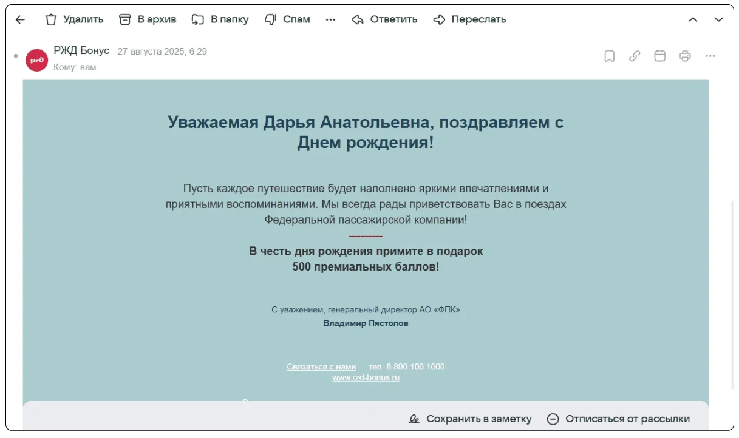Toggle unread dot beside sender avatar

click(16, 56)
